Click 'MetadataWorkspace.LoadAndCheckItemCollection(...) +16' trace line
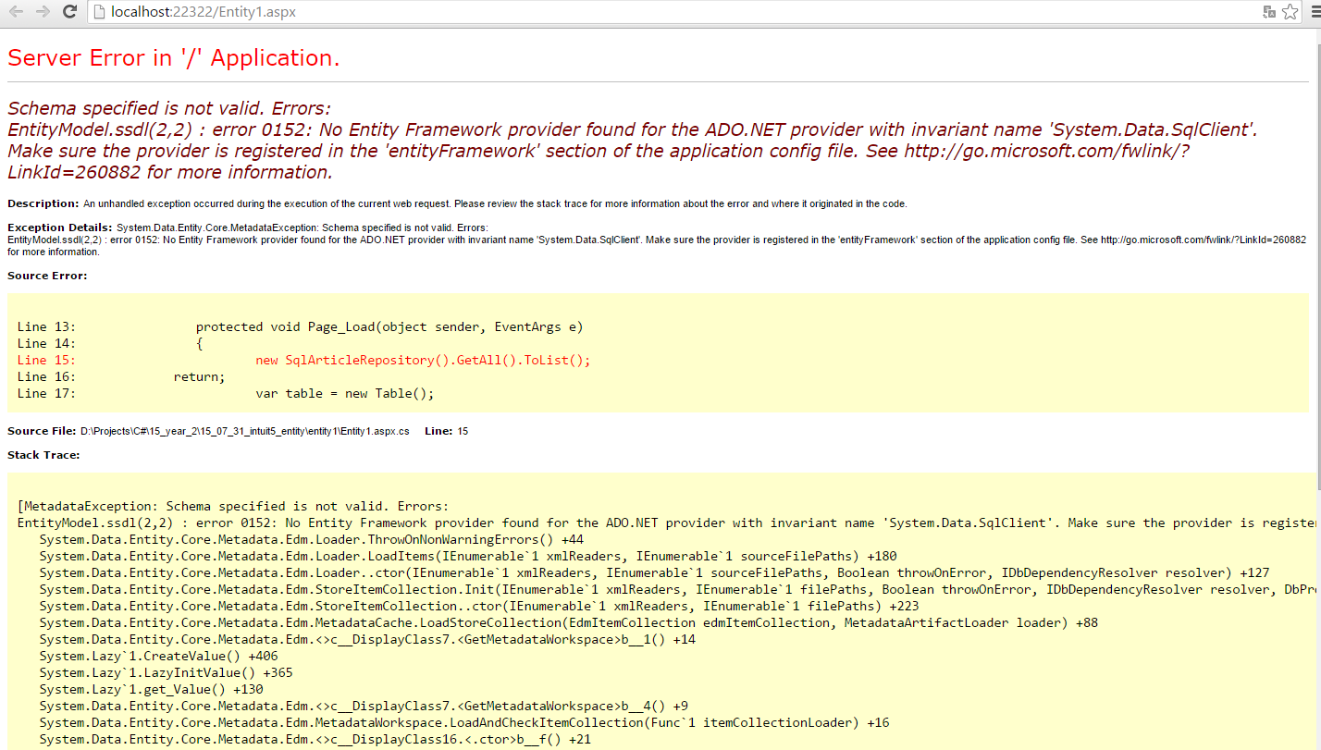This screenshot has height=750, width=1321. (464, 722)
